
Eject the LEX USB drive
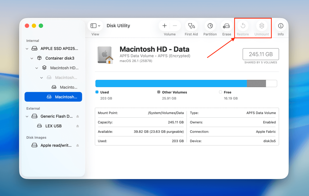(x=78, y=126)
